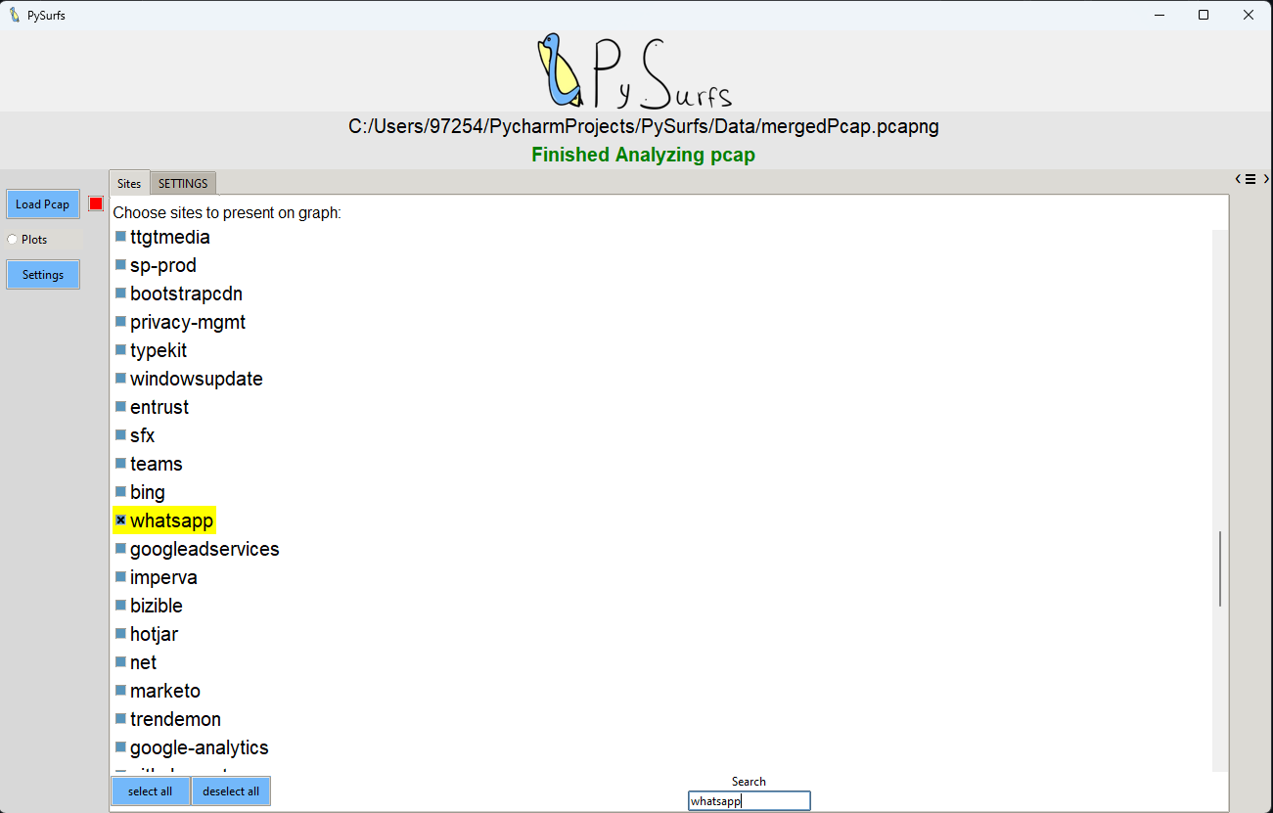1273x813 pixels.
Task: Switch to the SETTINGS tab
Action: [x=183, y=183]
